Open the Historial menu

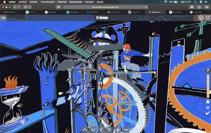click(62, 2)
